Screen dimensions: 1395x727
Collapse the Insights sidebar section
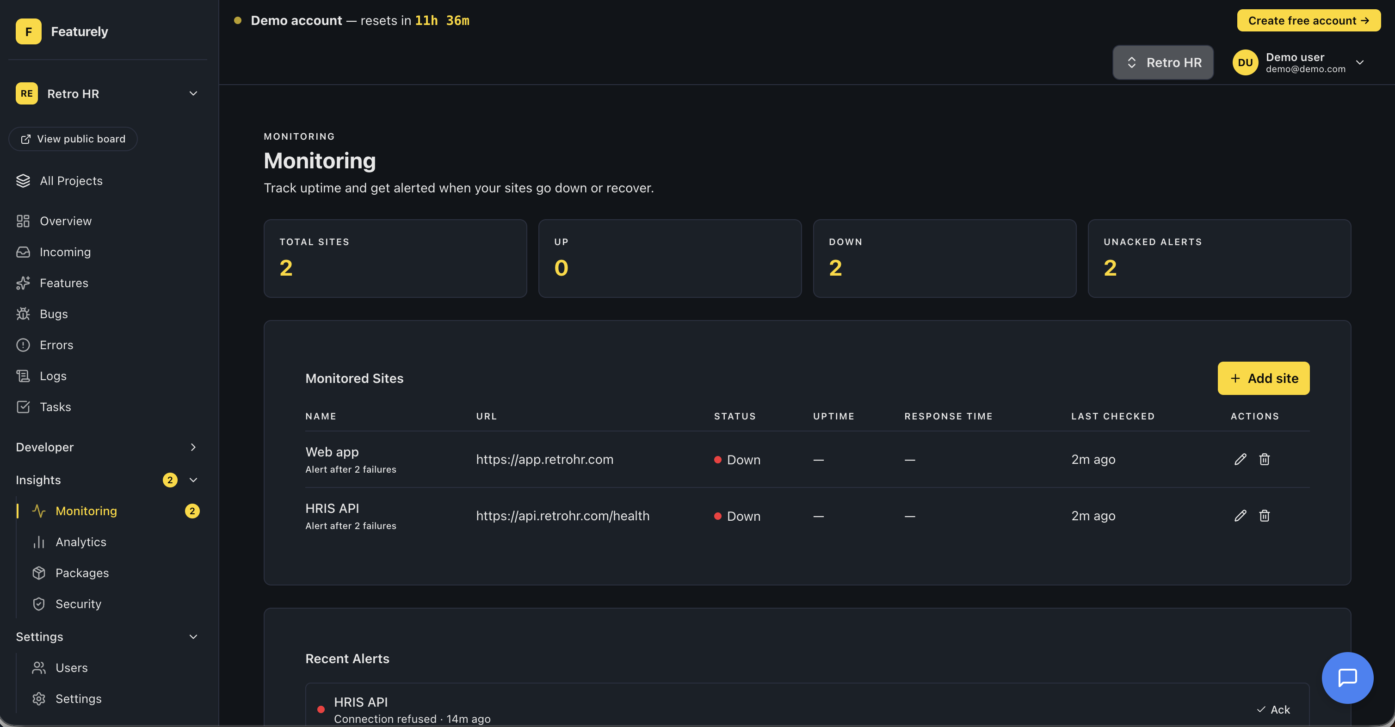(193, 480)
